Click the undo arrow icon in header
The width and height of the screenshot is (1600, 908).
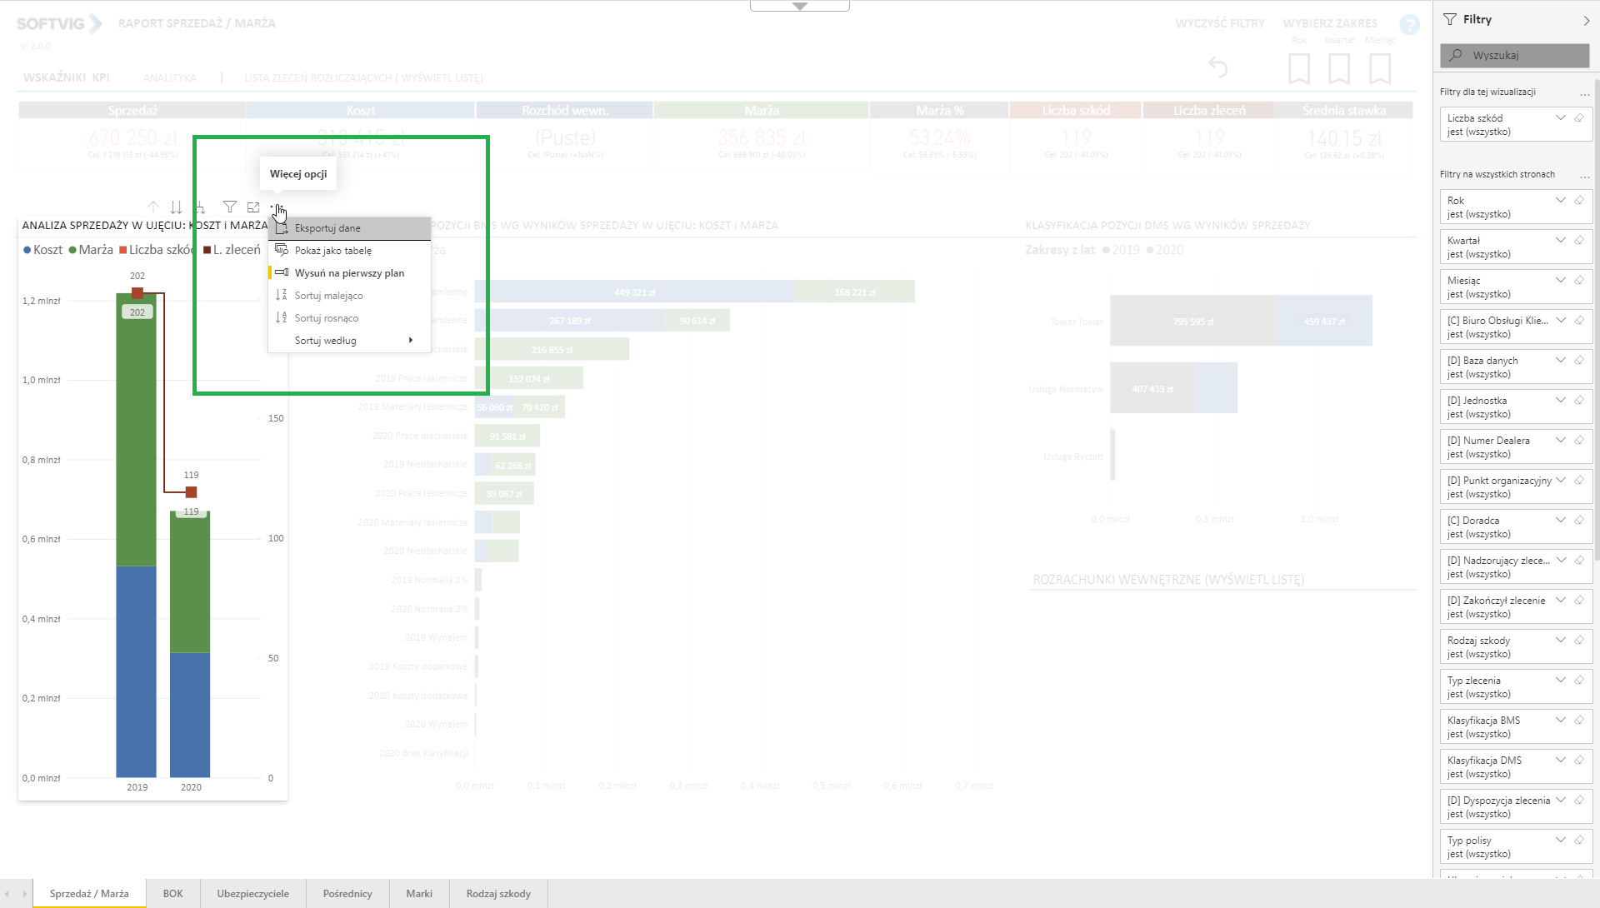pos(1217,67)
